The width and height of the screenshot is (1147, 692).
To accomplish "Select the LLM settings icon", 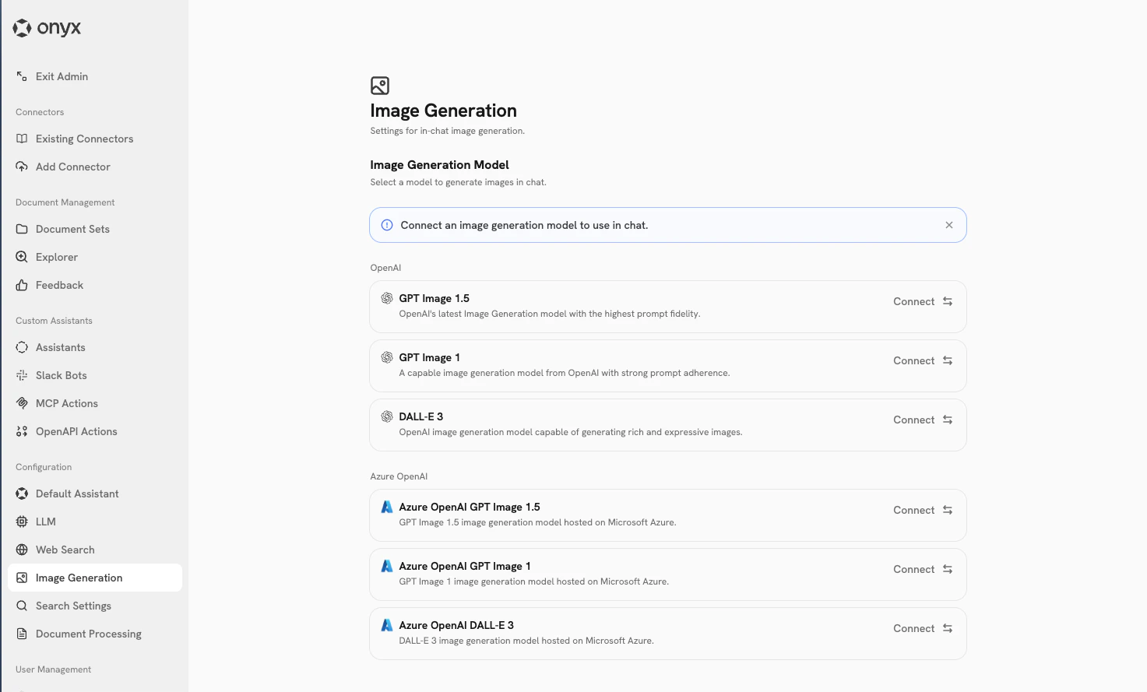I will (22, 522).
